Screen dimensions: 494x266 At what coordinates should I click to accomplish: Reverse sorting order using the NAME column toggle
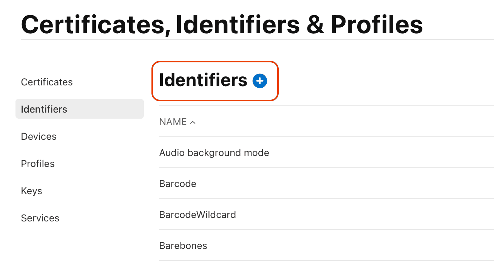point(193,122)
